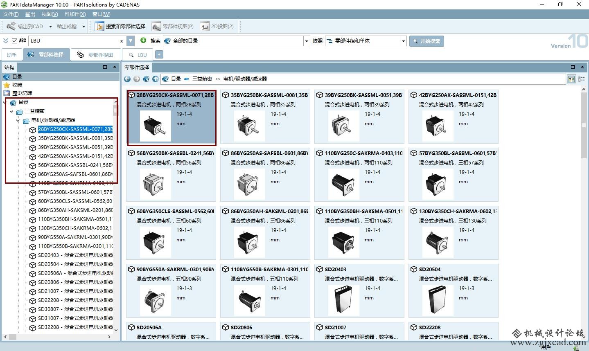Click the parts grid vertical scrollbar up arrow
The height and width of the screenshot is (351, 589).
tap(583, 90)
